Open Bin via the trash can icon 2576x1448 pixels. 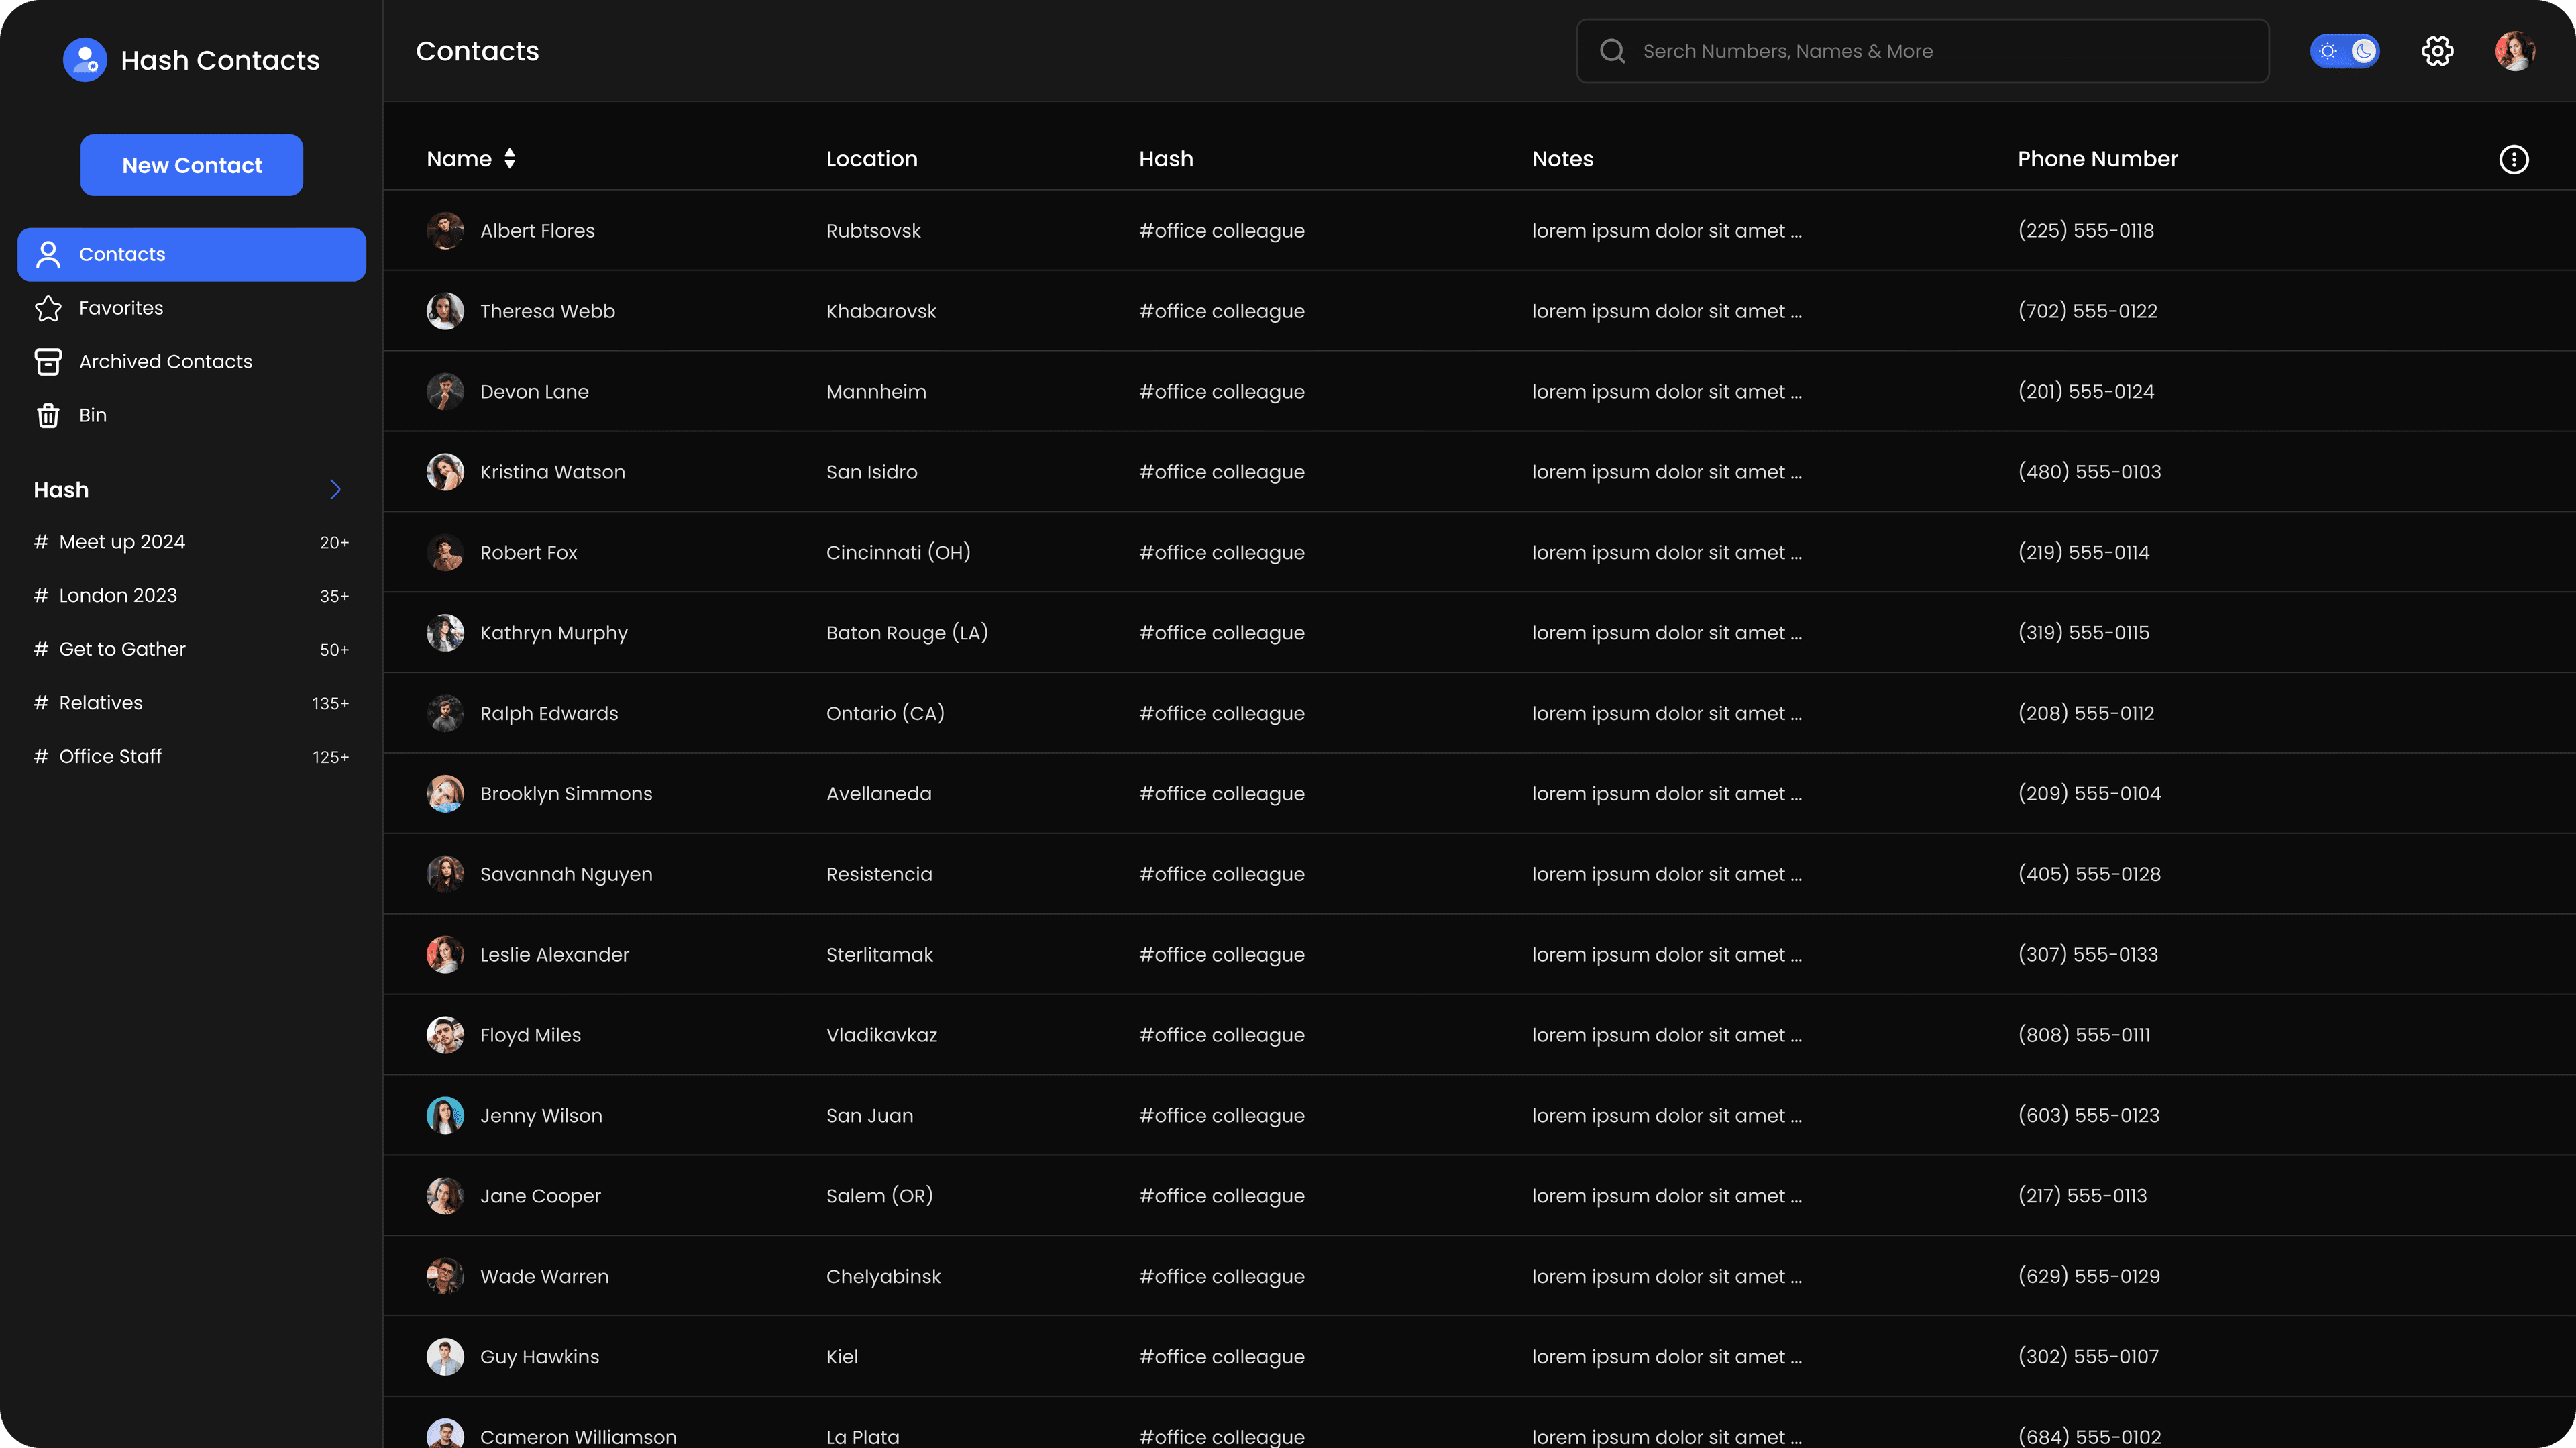point(48,415)
